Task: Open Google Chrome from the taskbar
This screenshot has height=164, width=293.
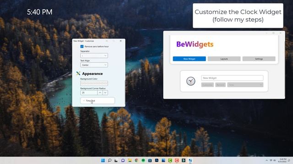Action: (x=136, y=160)
